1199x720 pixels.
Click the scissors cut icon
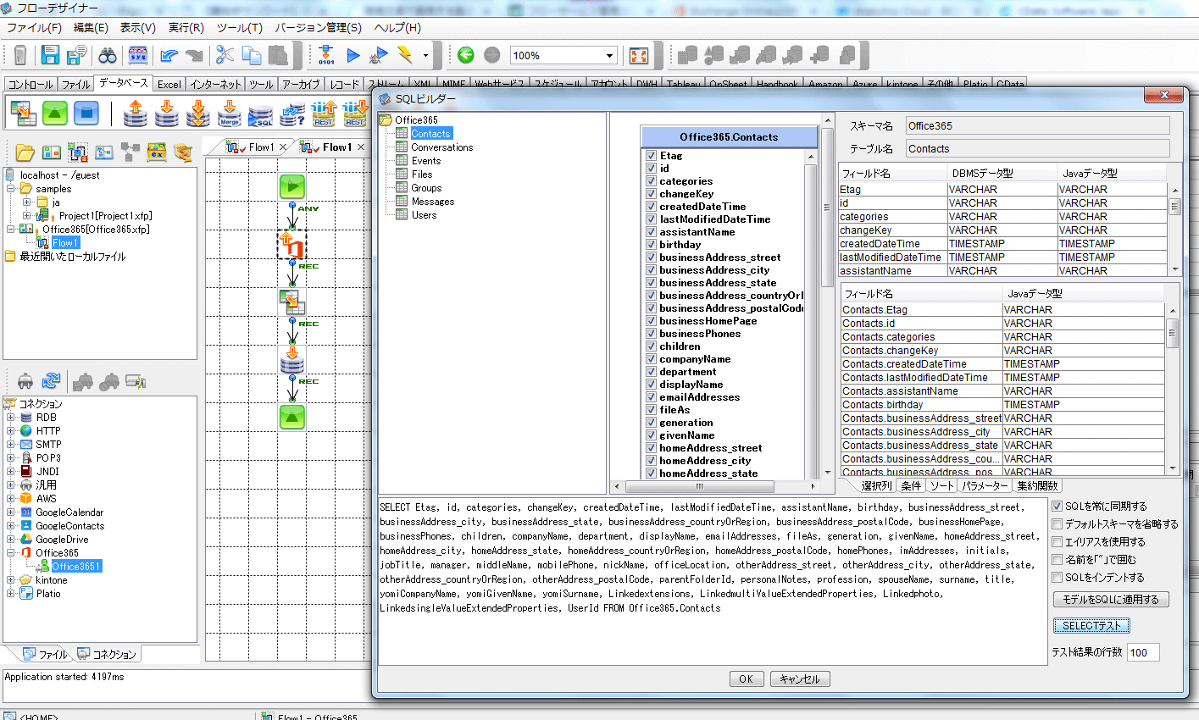pyautogui.click(x=225, y=56)
